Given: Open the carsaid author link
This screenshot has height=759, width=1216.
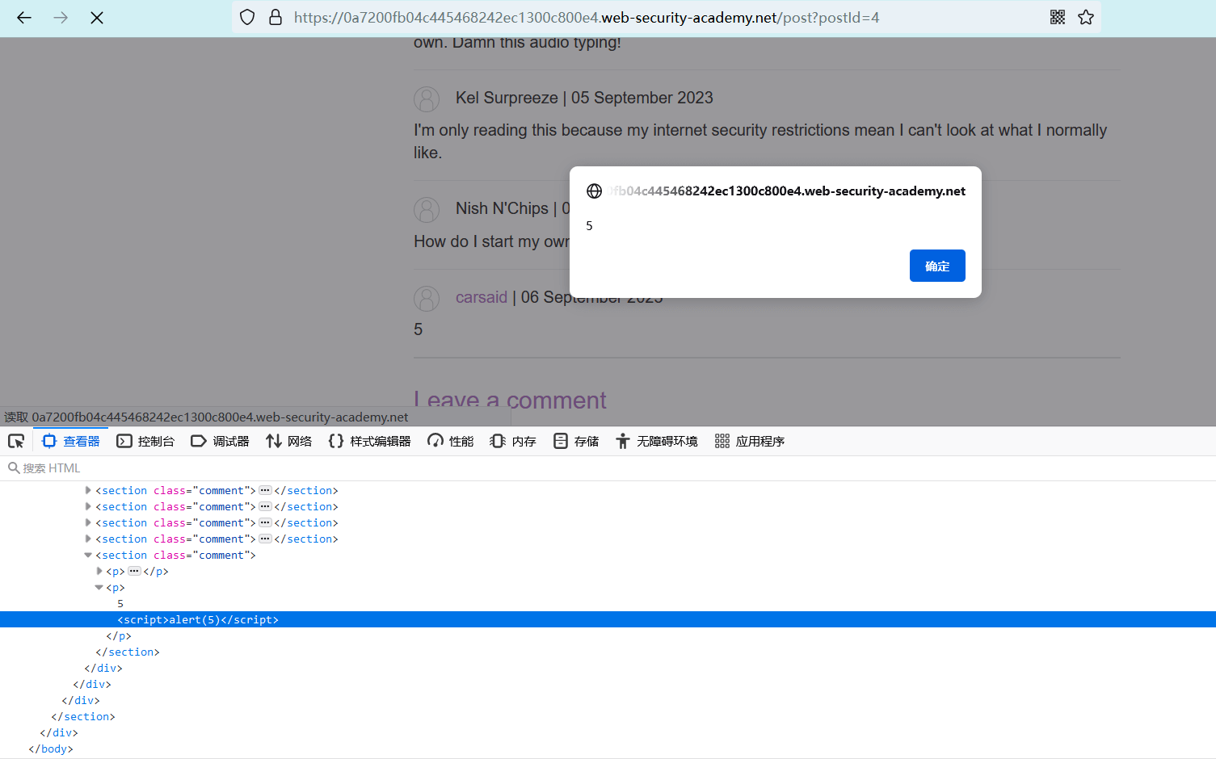Looking at the screenshot, I should (482, 298).
